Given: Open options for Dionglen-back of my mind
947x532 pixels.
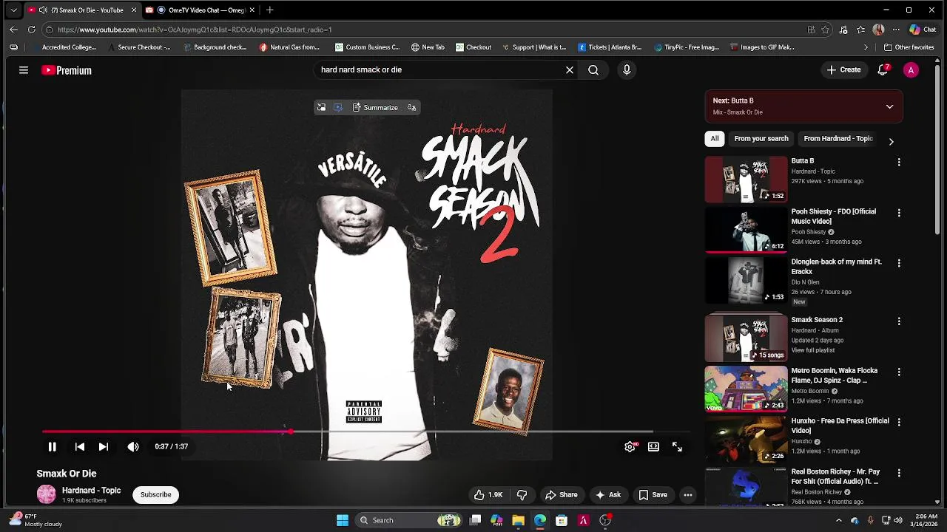Looking at the screenshot, I should [899, 263].
